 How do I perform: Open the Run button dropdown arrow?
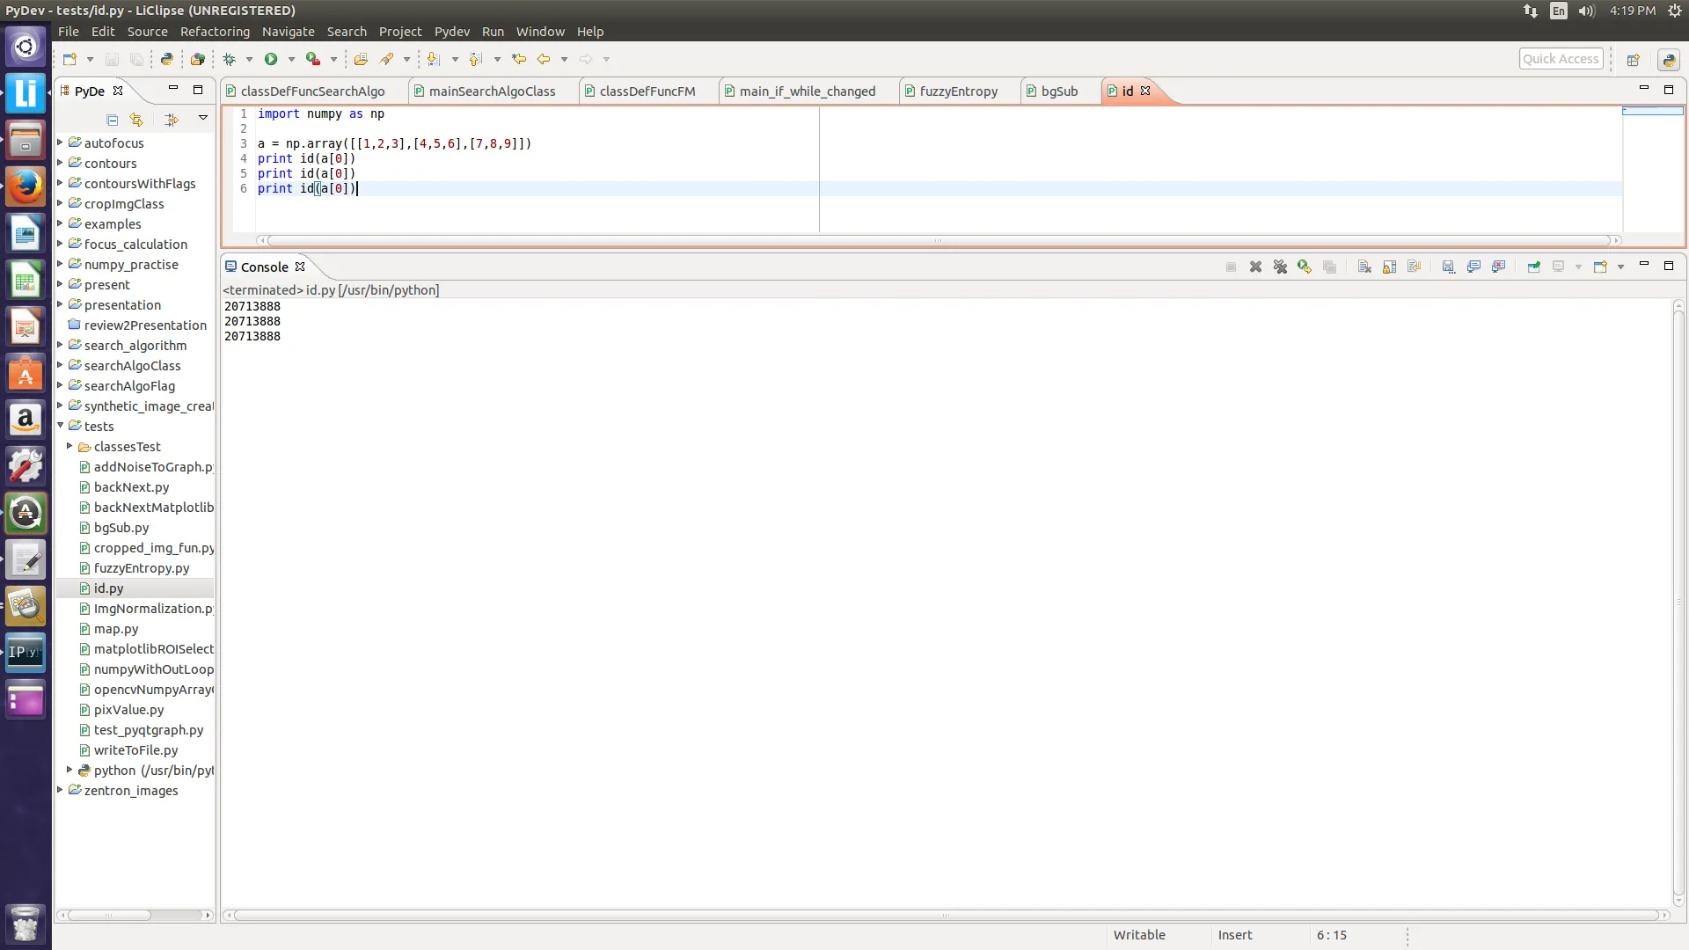click(x=291, y=59)
